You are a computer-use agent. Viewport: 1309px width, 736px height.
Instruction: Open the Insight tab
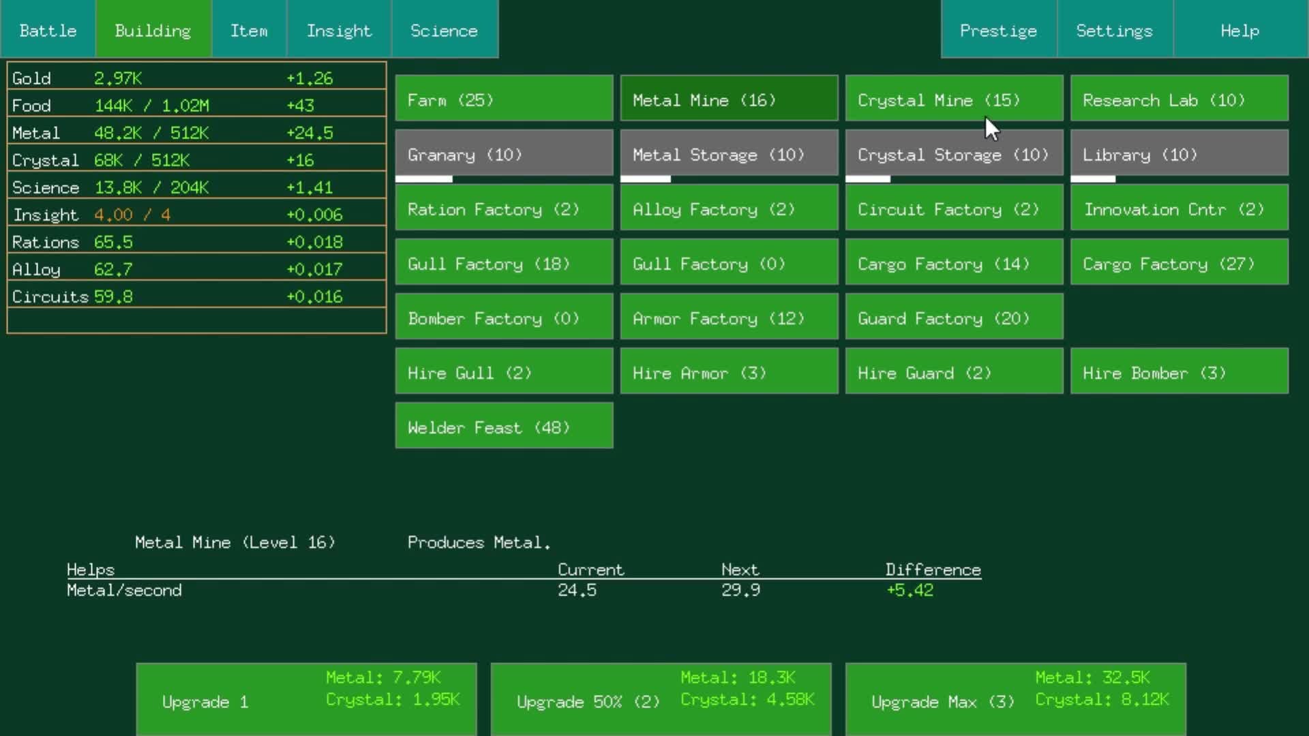tap(339, 30)
